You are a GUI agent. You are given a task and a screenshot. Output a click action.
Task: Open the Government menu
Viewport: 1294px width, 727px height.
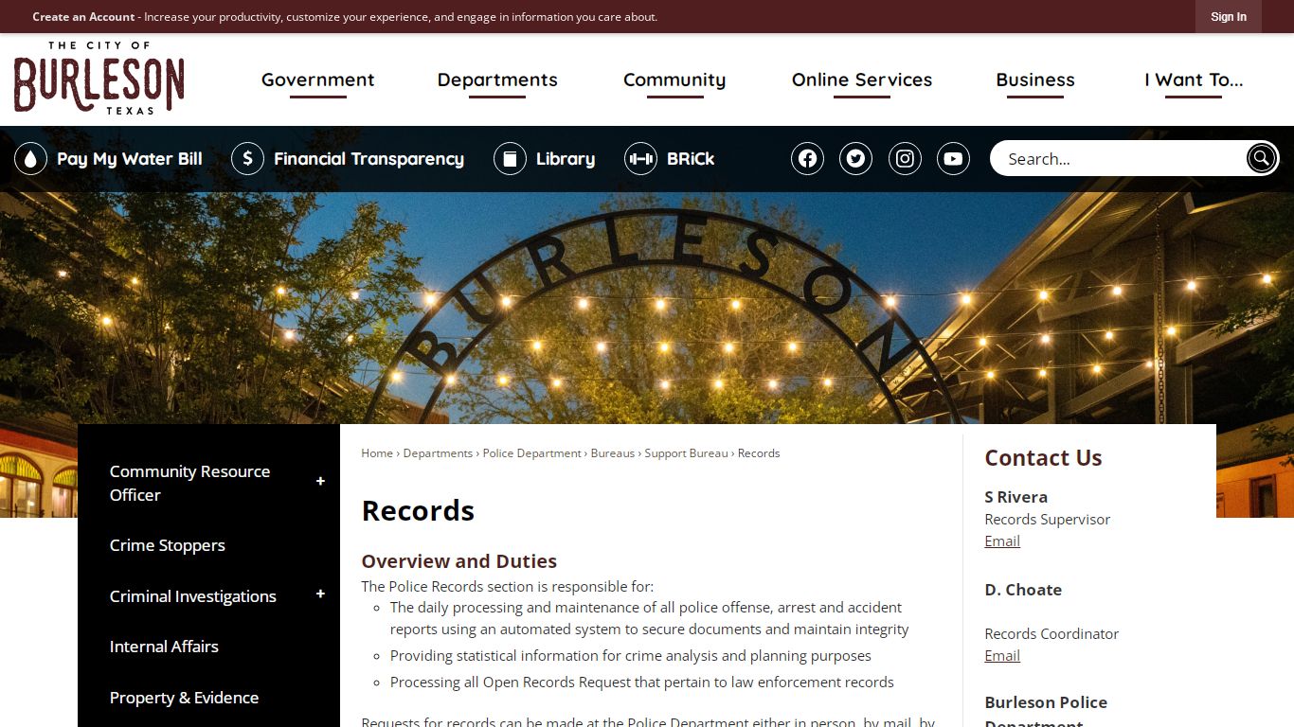click(318, 80)
